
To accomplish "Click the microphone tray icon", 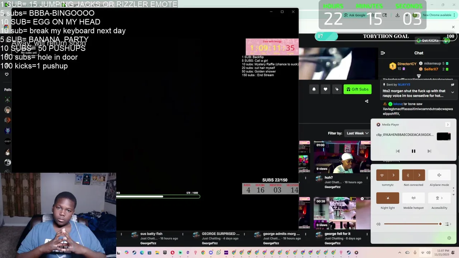I will 415,253.
